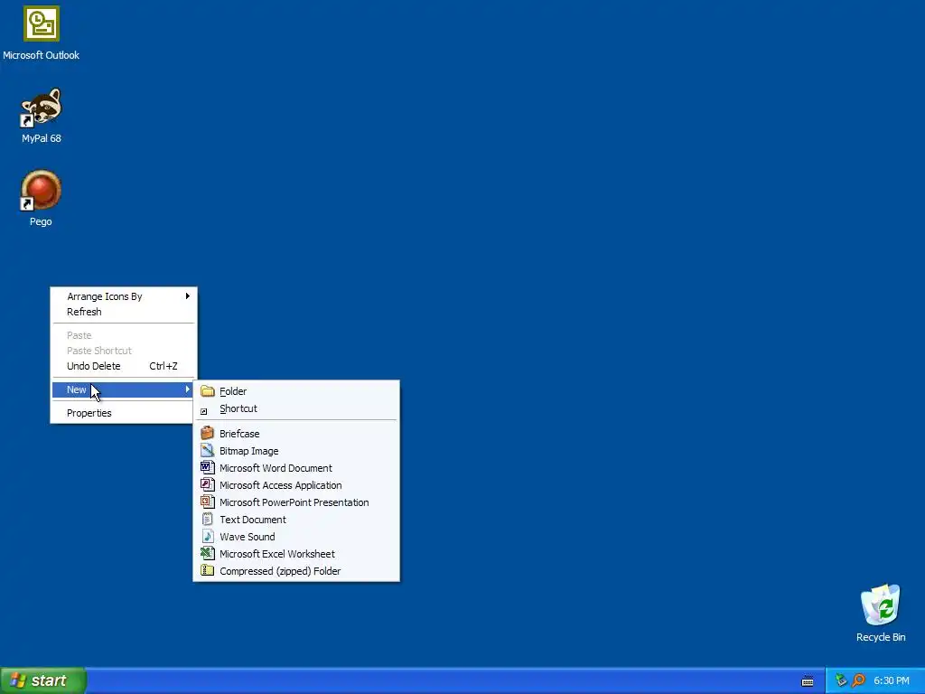The image size is (925, 694).
Task: Click the Compressed zipped Folder icon
Action: [207, 570]
